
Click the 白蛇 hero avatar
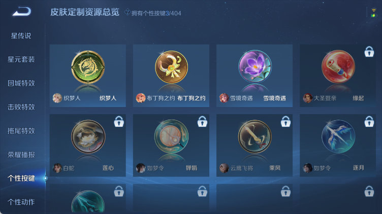point(57,168)
